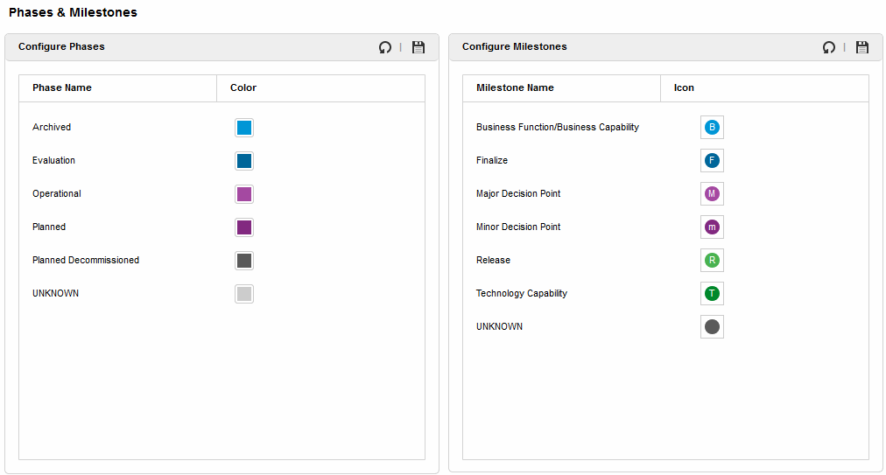Save the Configure Milestones panel
The height and width of the screenshot is (475, 886).
(x=862, y=47)
